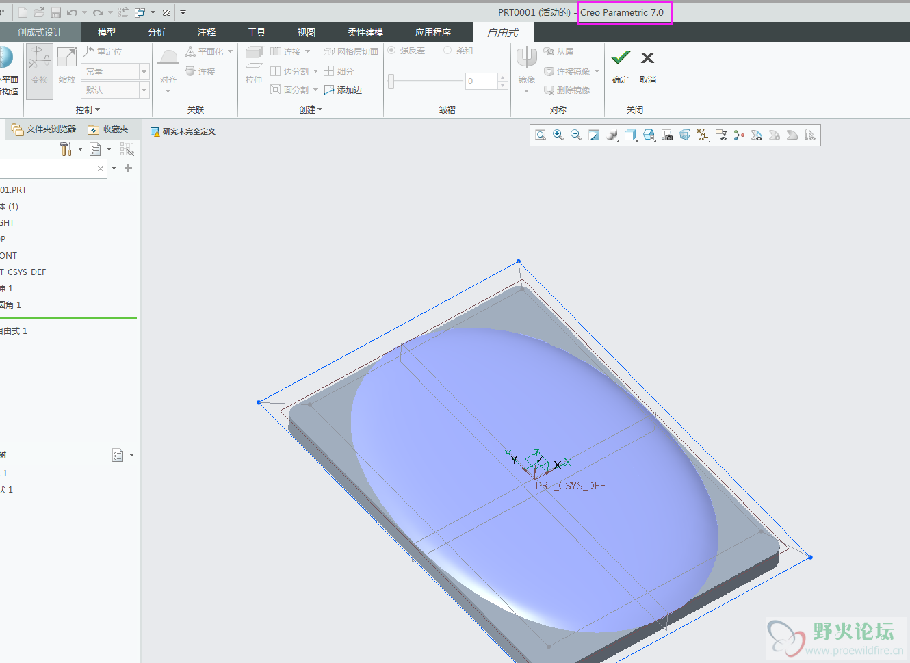This screenshot has height=663, width=910.
Task: Click the perspective view cube icon
Action: point(685,135)
